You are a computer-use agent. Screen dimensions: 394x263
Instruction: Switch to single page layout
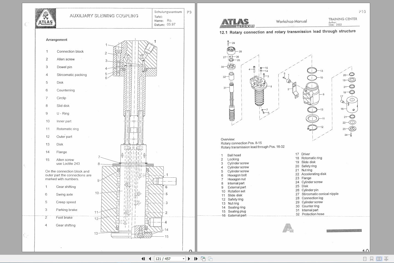coord(365,259)
